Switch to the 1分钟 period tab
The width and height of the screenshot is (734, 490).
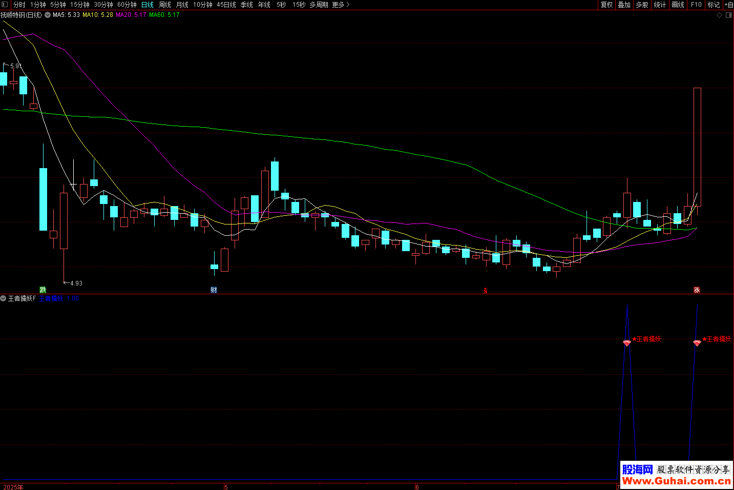(x=38, y=5)
